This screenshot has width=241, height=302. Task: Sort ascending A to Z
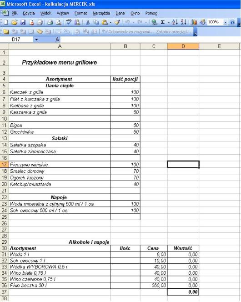(x=175, y=22)
